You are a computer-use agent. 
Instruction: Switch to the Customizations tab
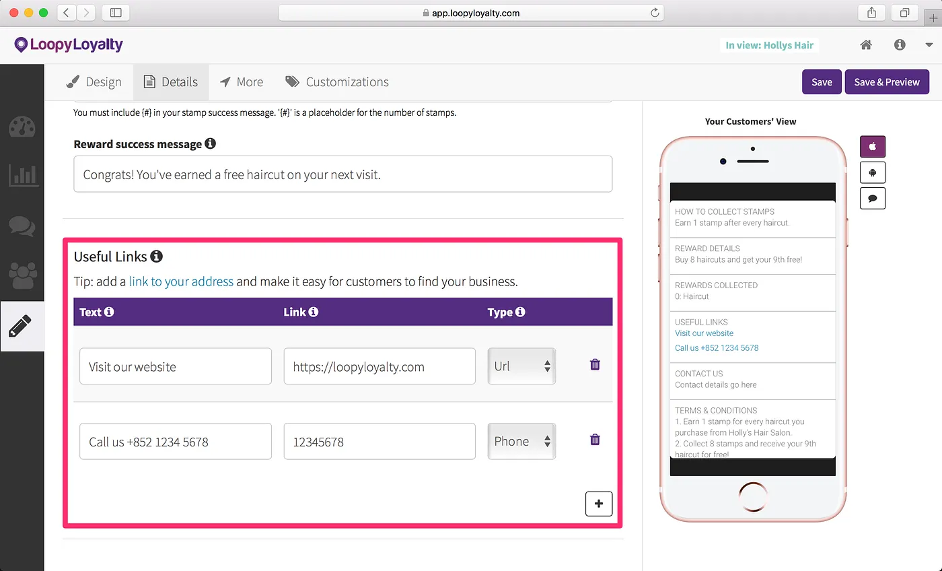pos(337,82)
